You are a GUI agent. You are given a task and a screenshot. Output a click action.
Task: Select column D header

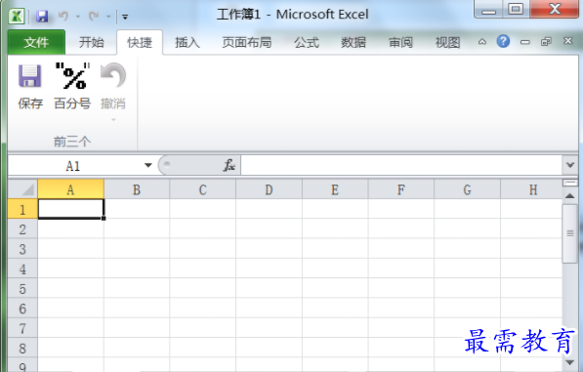pyautogui.click(x=270, y=189)
